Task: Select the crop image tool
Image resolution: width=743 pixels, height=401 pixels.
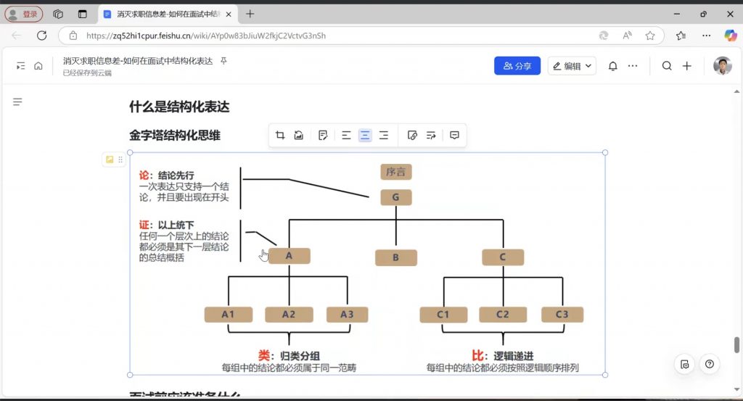Action: click(280, 136)
